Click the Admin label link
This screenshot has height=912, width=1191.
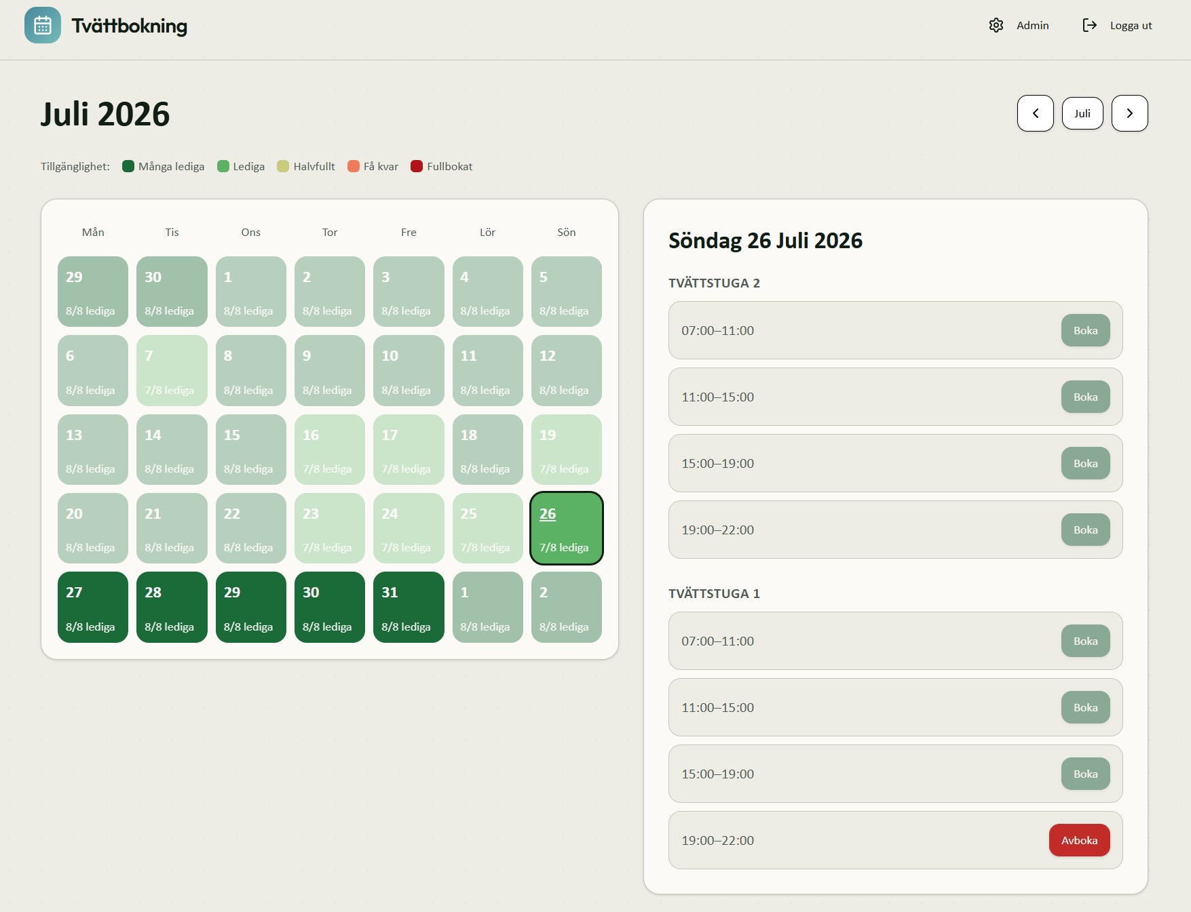tap(1033, 25)
